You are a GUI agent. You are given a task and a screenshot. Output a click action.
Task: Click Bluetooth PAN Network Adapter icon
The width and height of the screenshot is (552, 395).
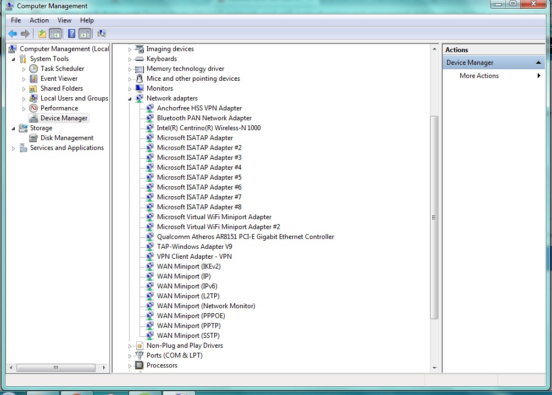coord(150,118)
